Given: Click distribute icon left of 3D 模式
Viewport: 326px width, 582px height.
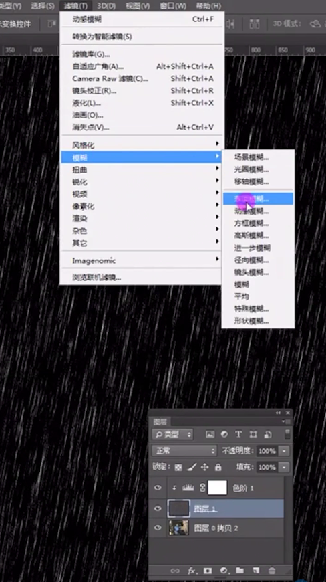Looking at the screenshot, I should [x=255, y=25].
